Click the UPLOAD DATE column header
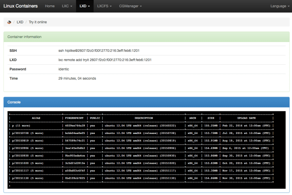The height and width of the screenshot is (195, 292). click(247, 118)
